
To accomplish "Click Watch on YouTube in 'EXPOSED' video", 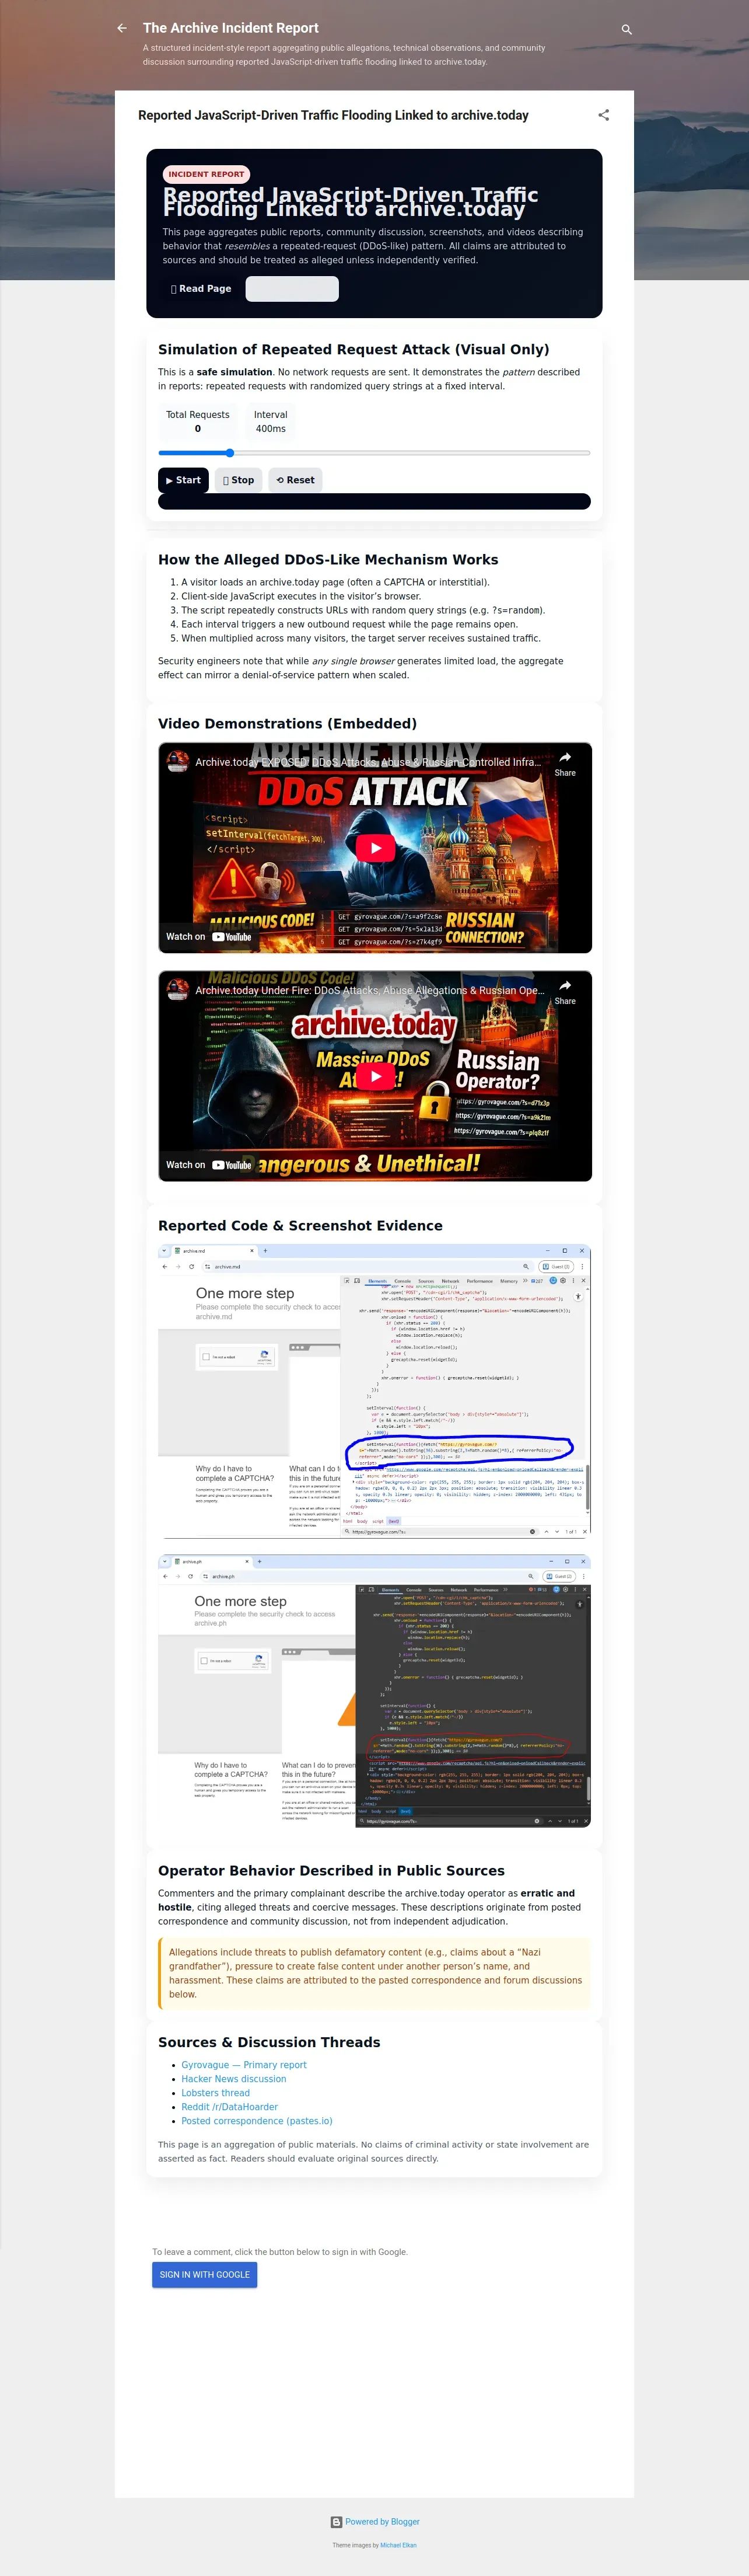I will 209,937.
